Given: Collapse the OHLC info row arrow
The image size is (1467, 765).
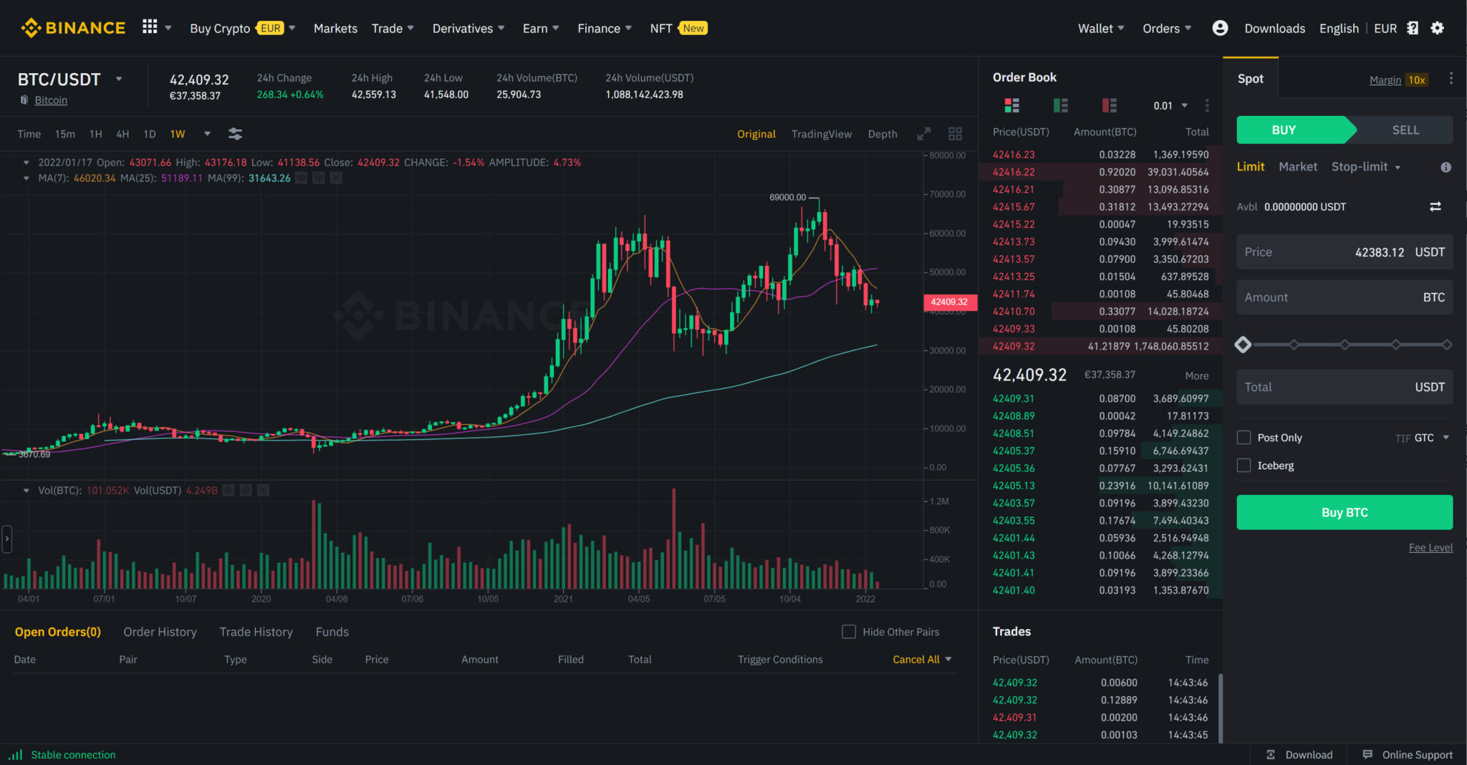Looking at the screenshot, I should pyautogui.click(x=27, y=163).
